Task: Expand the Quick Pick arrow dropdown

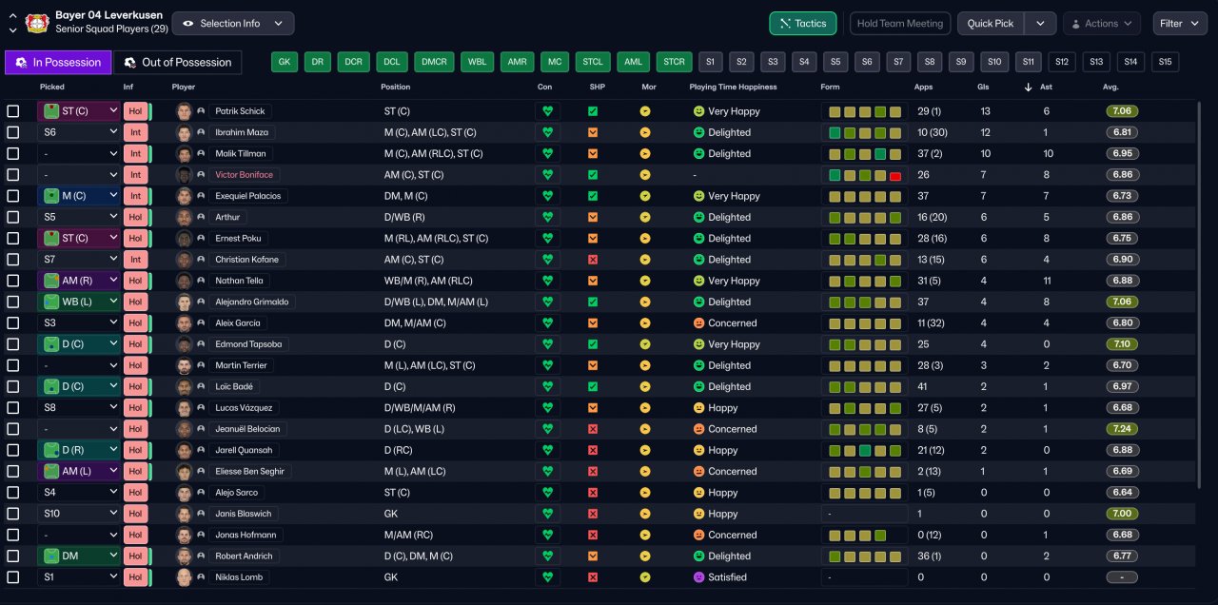Action: [1041, 24]
